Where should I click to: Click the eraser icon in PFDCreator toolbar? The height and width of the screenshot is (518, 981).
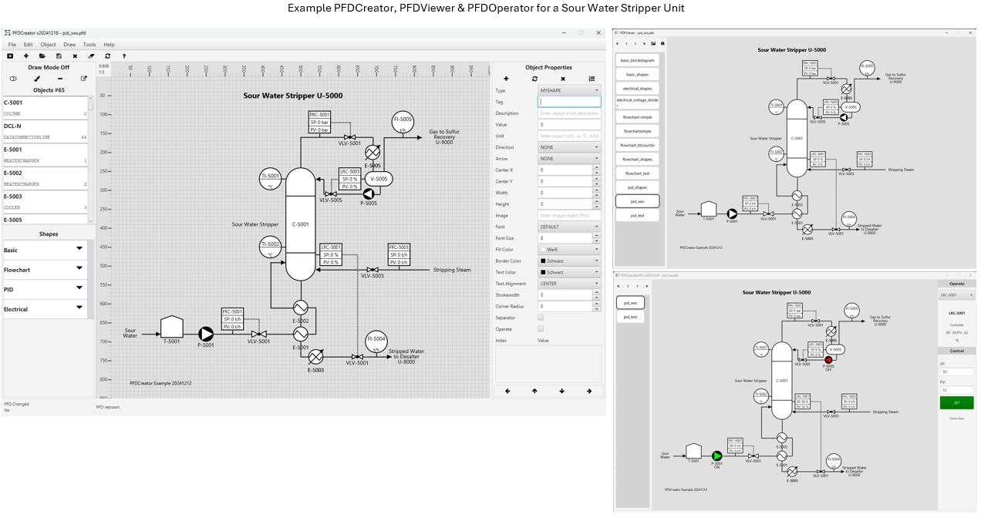[91, 56]
